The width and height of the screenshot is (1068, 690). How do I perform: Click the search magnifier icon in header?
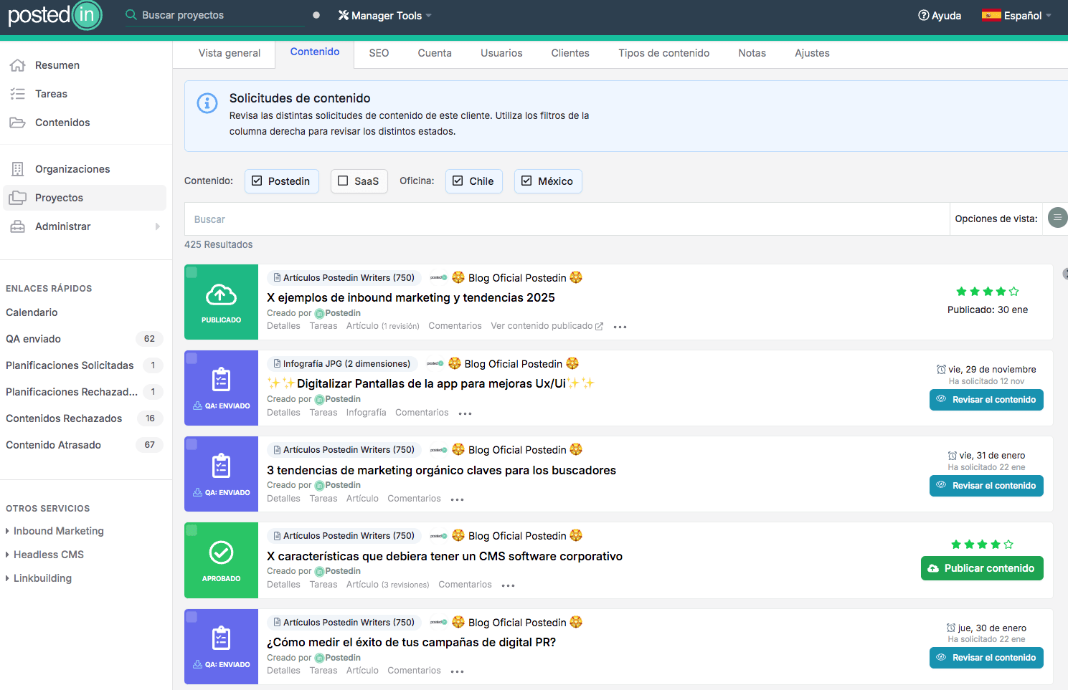pyautogui.click(x=131, y=15)
